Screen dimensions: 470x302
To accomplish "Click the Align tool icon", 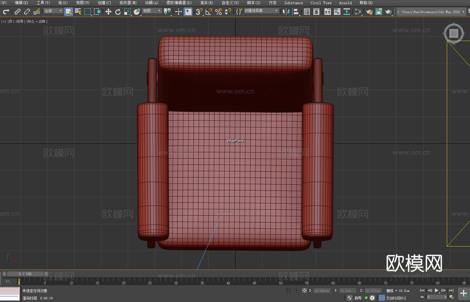I will click(296, 12).
